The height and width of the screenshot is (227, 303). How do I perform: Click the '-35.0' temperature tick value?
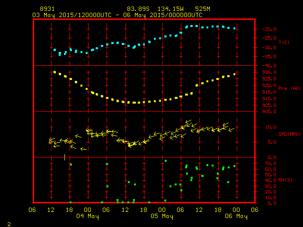269,57
